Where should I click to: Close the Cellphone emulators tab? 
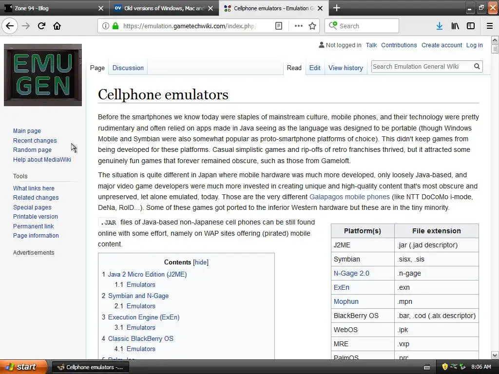point(320,8)
